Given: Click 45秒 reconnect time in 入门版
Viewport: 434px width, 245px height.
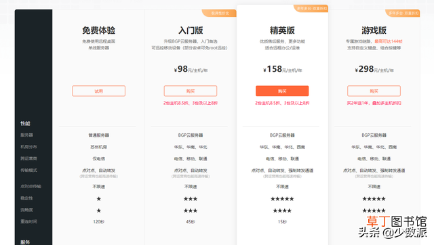Looking at the screenshot, I should 191,222.
